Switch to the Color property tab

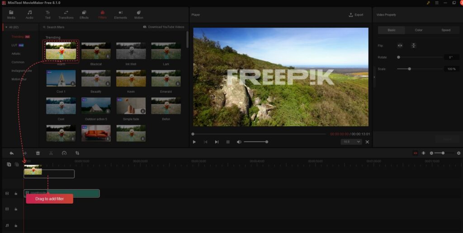tap(419, 30)
